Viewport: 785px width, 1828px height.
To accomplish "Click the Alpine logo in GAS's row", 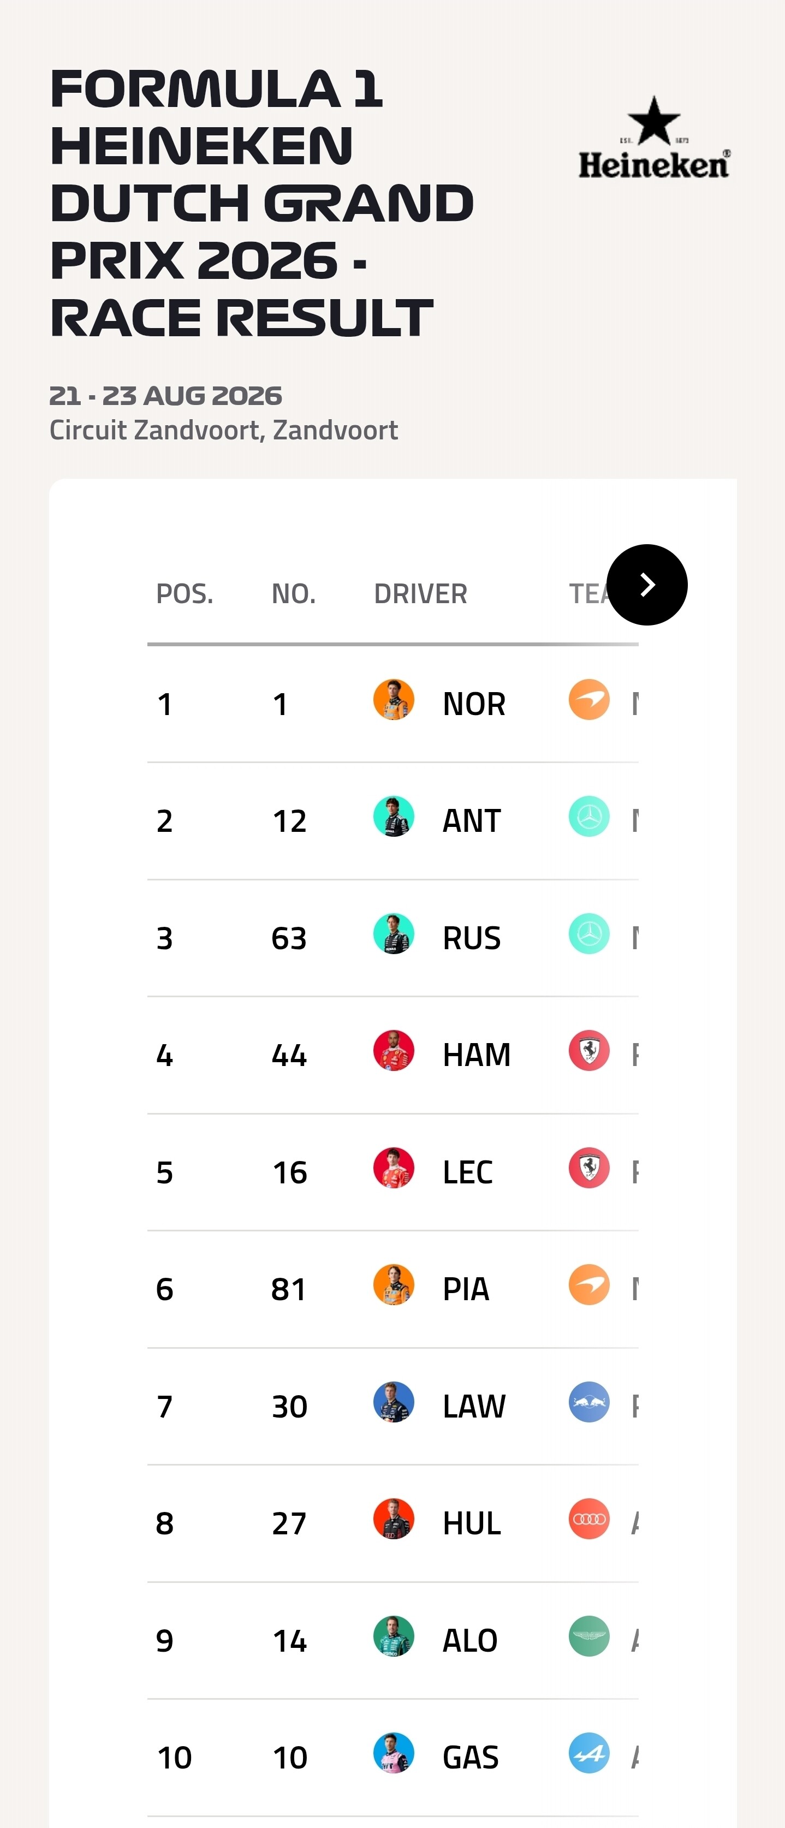I will click(589, 1753).
